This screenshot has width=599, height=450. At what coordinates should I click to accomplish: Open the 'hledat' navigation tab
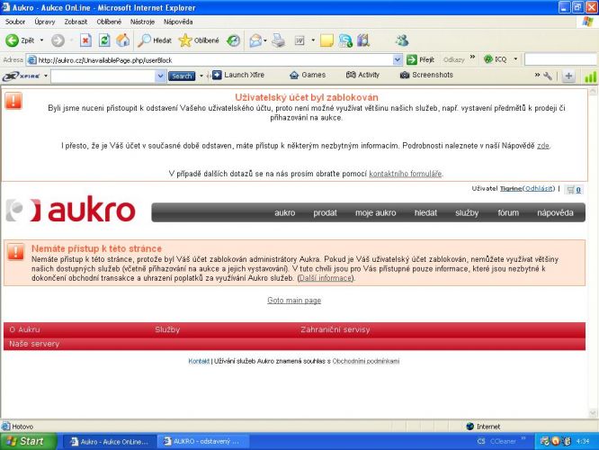pos(425,213)
